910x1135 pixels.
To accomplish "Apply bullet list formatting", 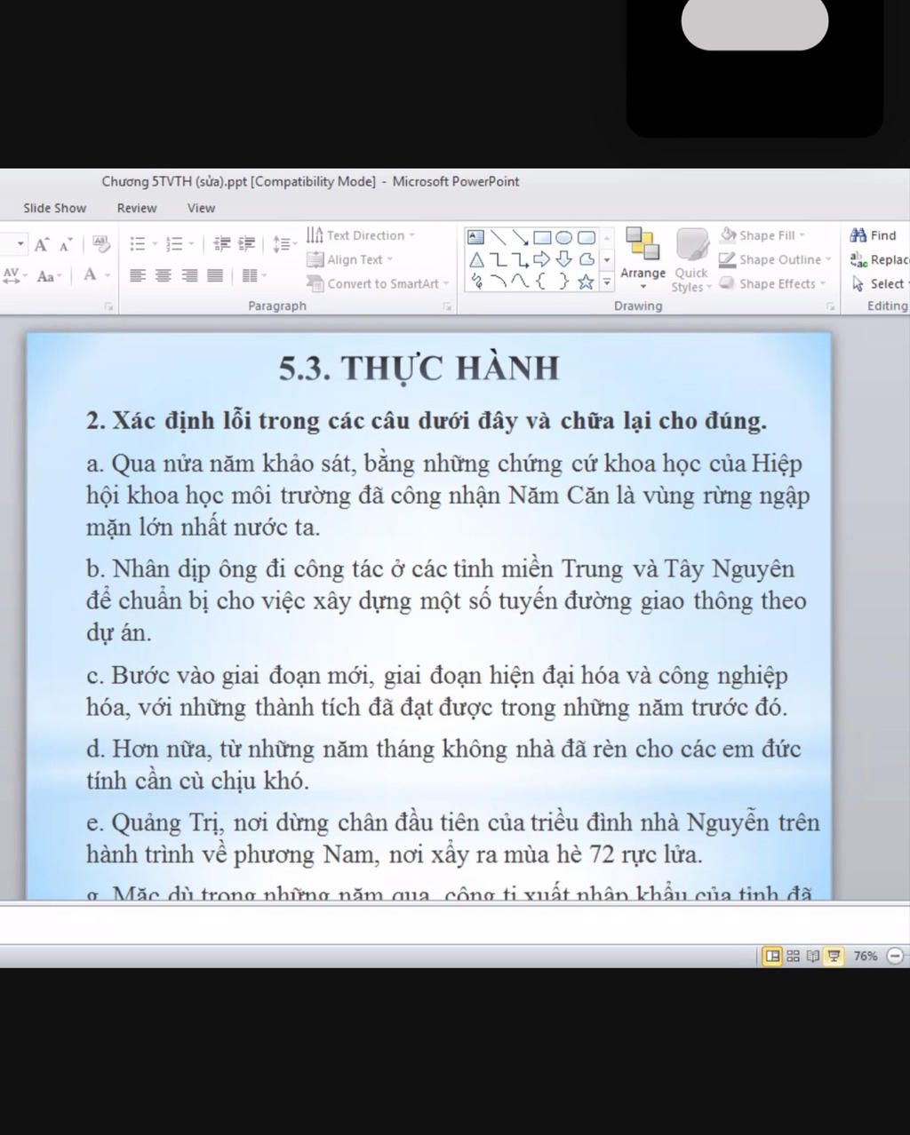I will point(137,243).
